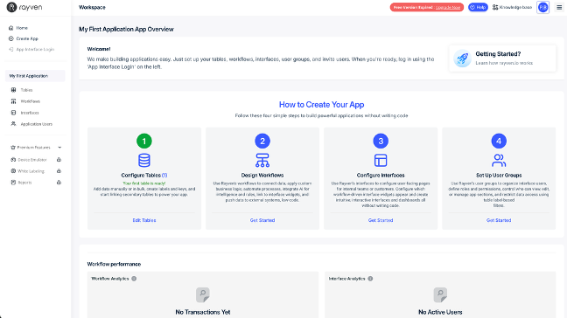Click the Interface Analytics info icon
Image resolution: width=567 pixels, height=318 pixels.
click(x=370, y=279)
